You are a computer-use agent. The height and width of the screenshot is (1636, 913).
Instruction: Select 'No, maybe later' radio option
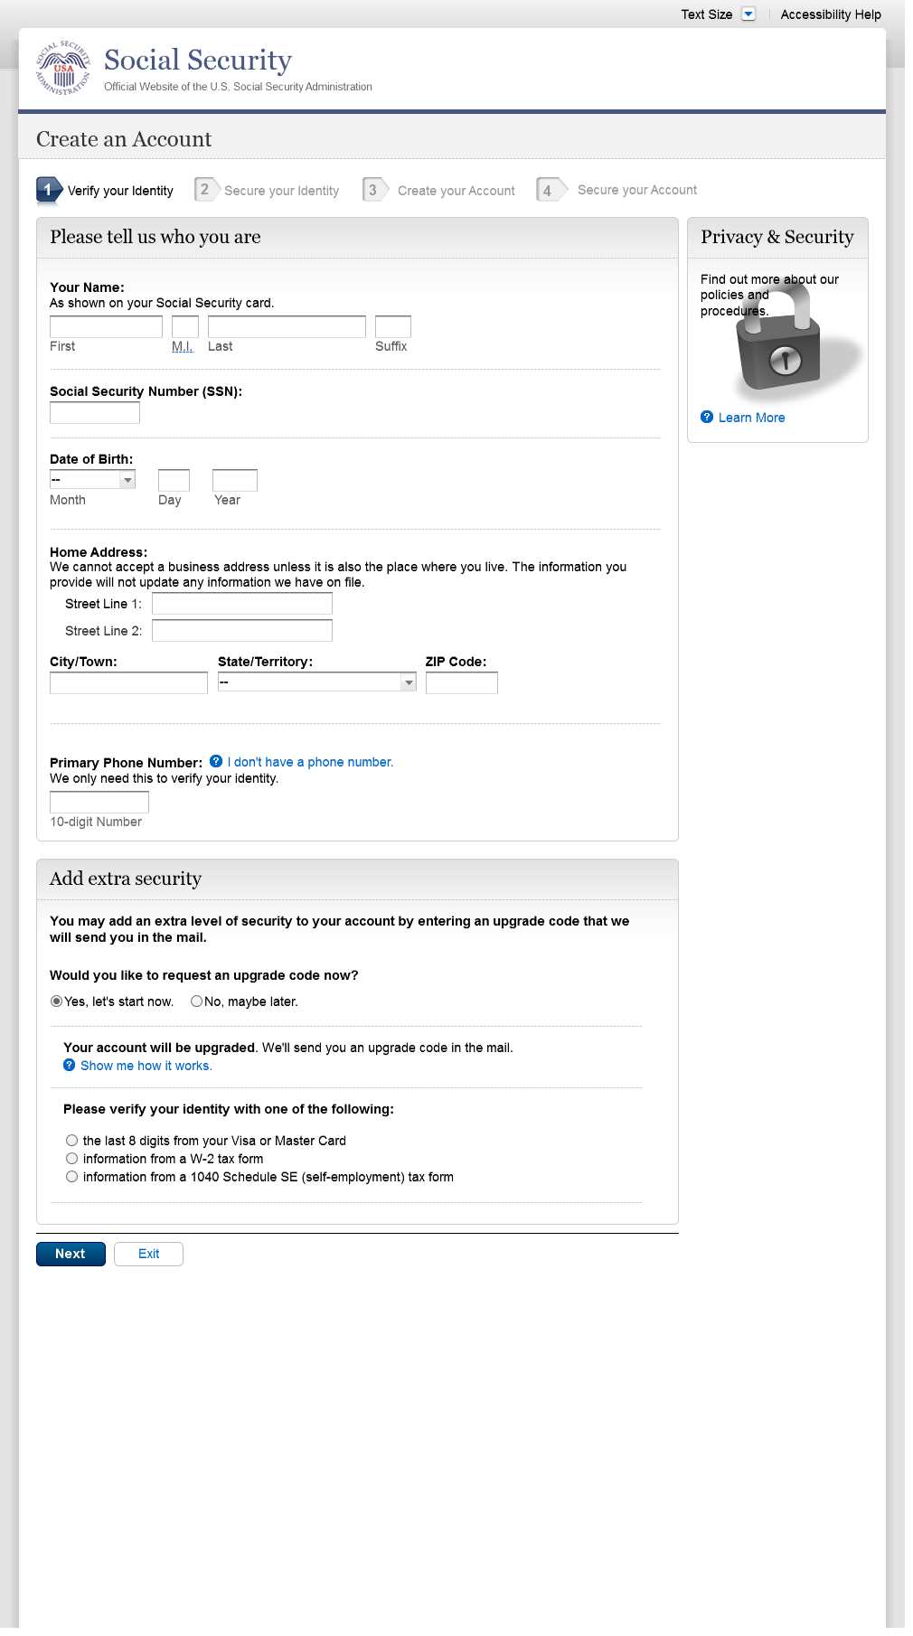[196, 1001]
